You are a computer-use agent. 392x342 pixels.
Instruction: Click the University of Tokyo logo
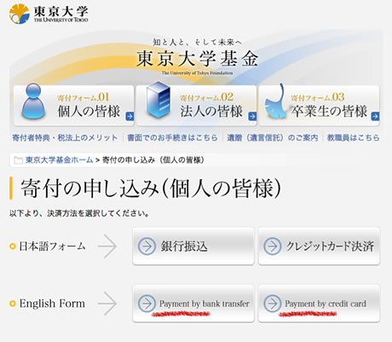(x=49, y=14)
